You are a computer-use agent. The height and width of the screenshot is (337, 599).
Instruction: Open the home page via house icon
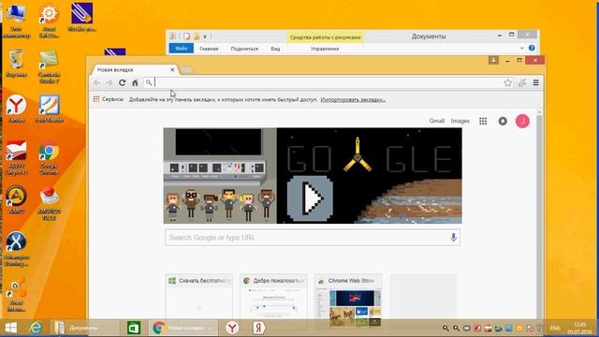click(135, 82)
